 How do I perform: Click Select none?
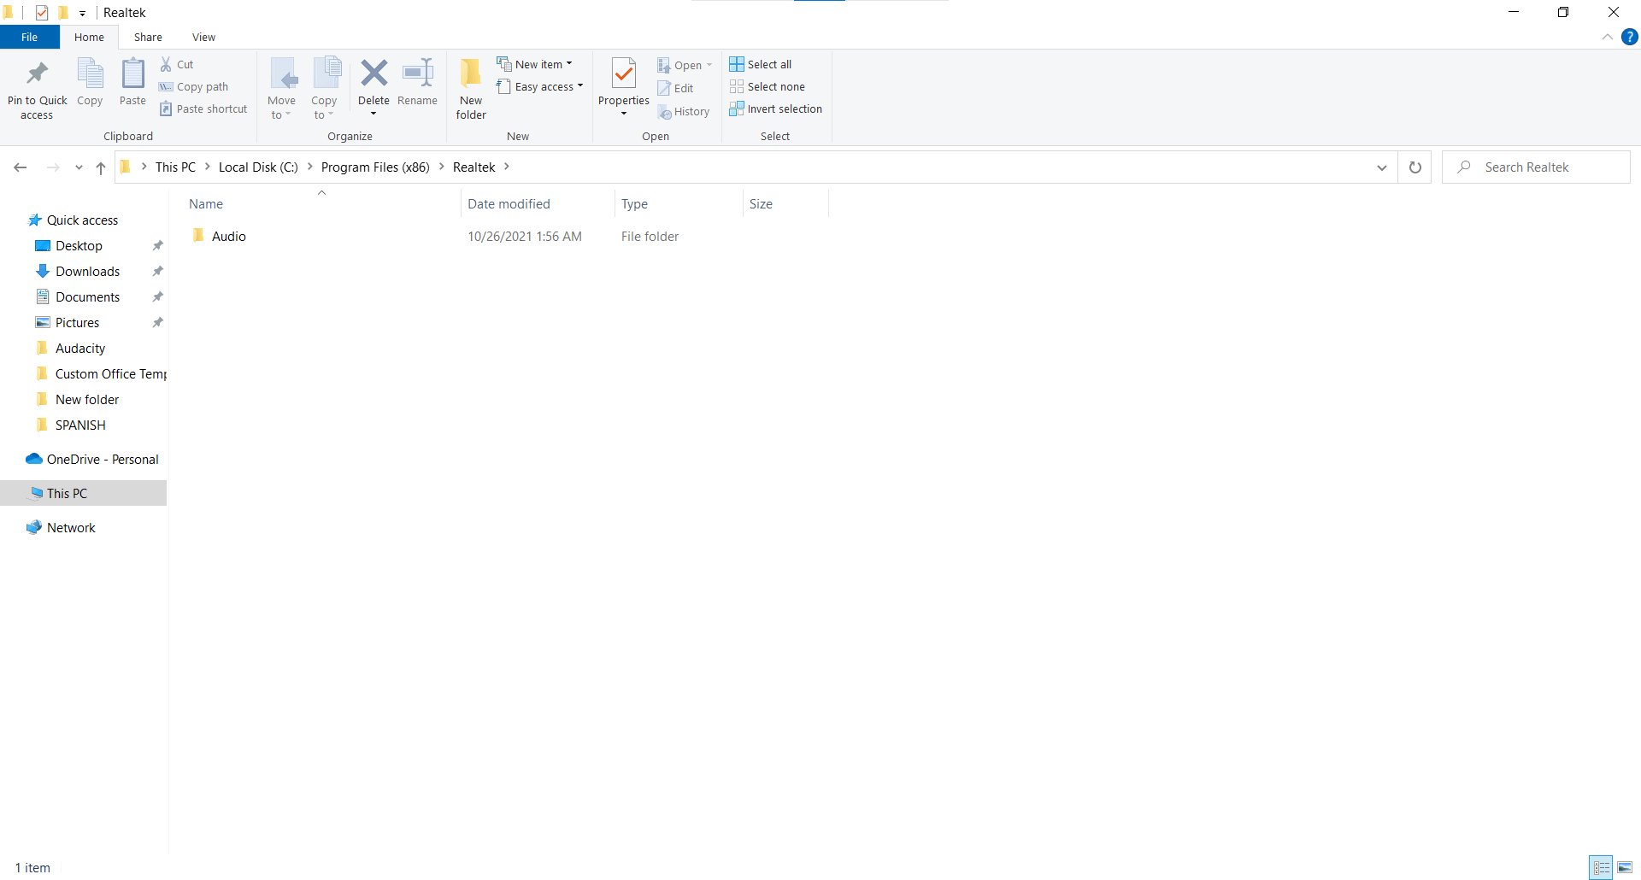(x=768, y=87)
